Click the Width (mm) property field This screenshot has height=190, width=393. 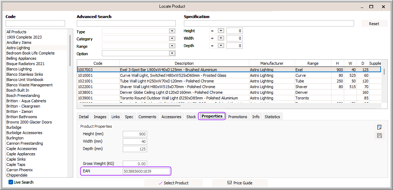135,142
